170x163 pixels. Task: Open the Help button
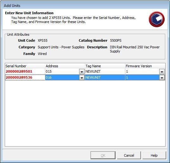[154, 155]
